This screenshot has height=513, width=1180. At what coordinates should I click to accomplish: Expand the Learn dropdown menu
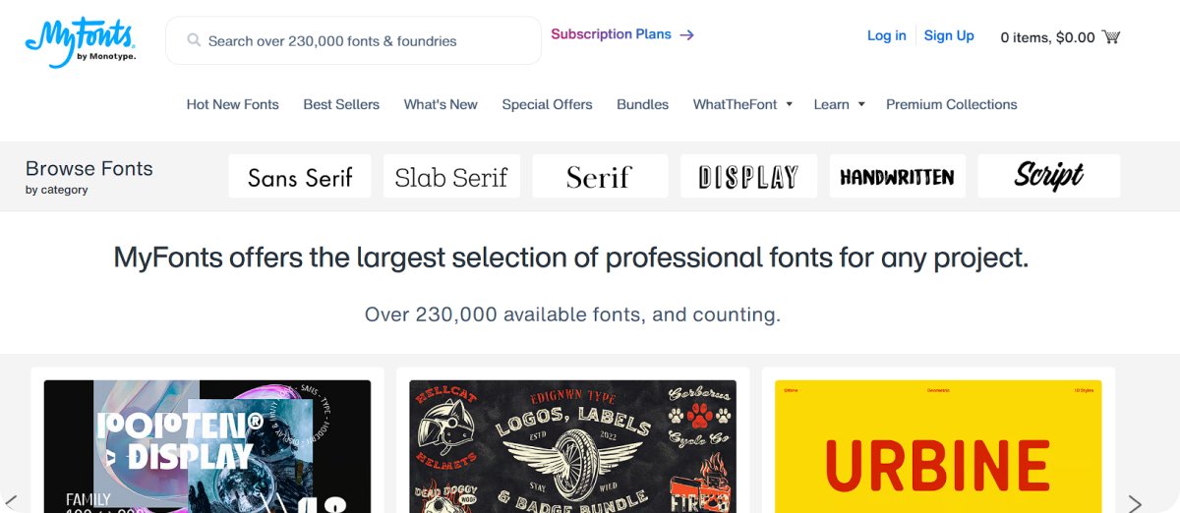click(x=861, y=104)
